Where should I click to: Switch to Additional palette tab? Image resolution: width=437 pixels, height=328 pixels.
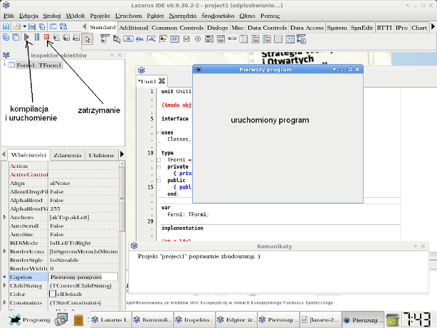click(134, 28)
